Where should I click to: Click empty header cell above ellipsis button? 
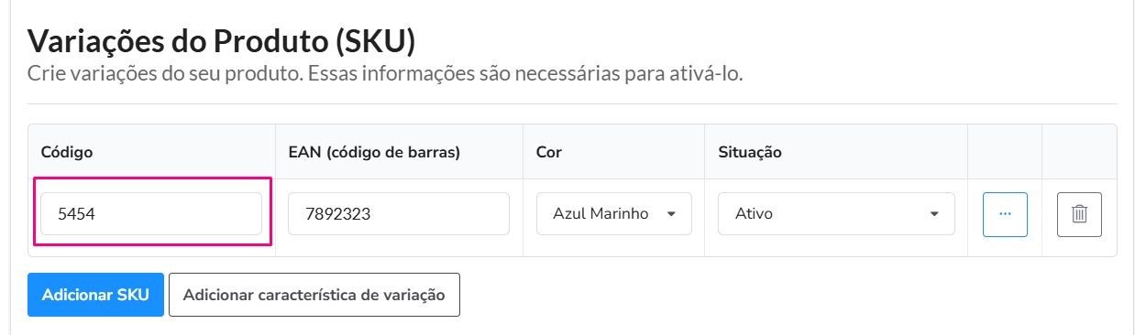click(1005, 152)
